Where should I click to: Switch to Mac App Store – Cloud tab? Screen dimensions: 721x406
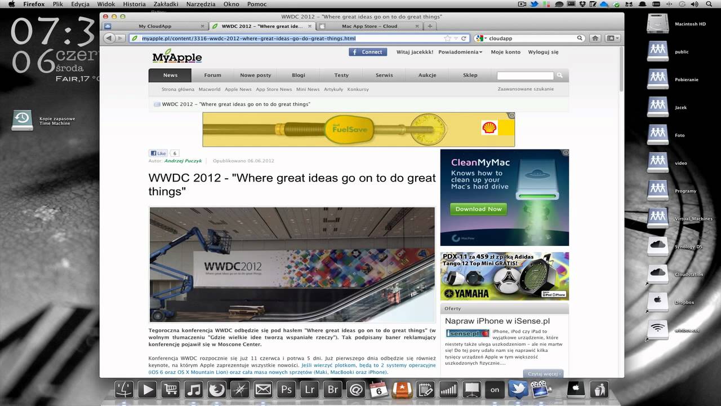369,26
